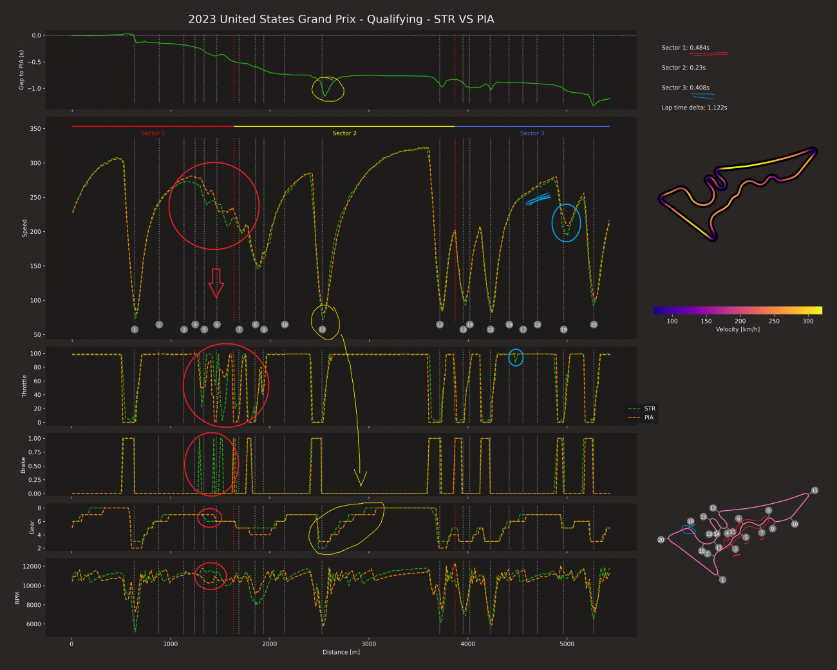Select the 'Sector 2: 0.23s' text
The width and height of the screenshot is (837, 670).
coord(684,68)
